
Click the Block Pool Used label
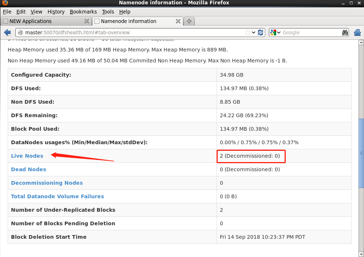coord(35,129)
